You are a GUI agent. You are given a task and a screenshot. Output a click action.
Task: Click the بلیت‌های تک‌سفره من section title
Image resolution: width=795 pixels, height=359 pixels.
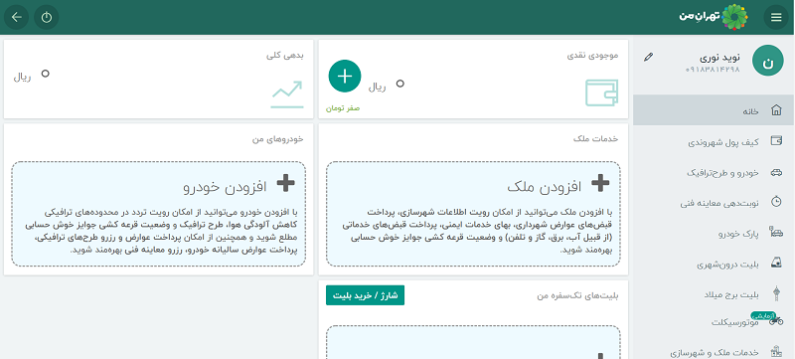578,295
